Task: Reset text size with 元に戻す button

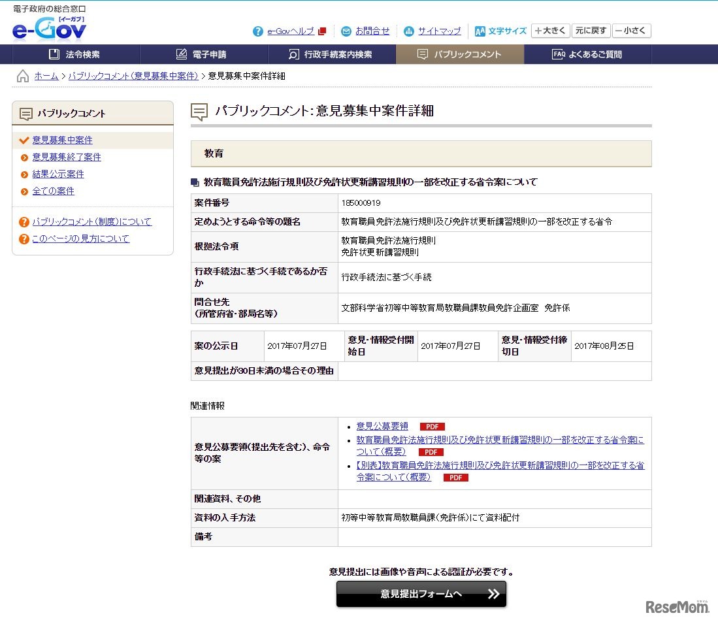Action: (x=591, y=31)
